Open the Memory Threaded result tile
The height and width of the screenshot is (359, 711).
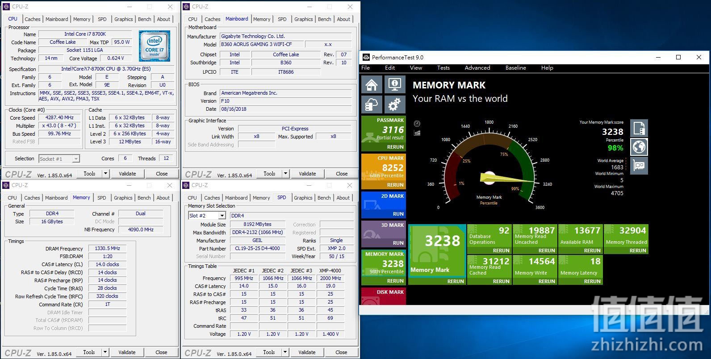pyautogui.click(x=626, y=239)
